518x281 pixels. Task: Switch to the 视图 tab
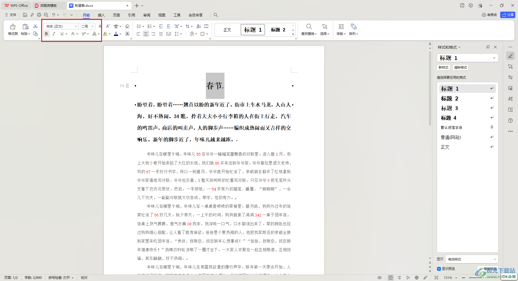pos(162,15)
